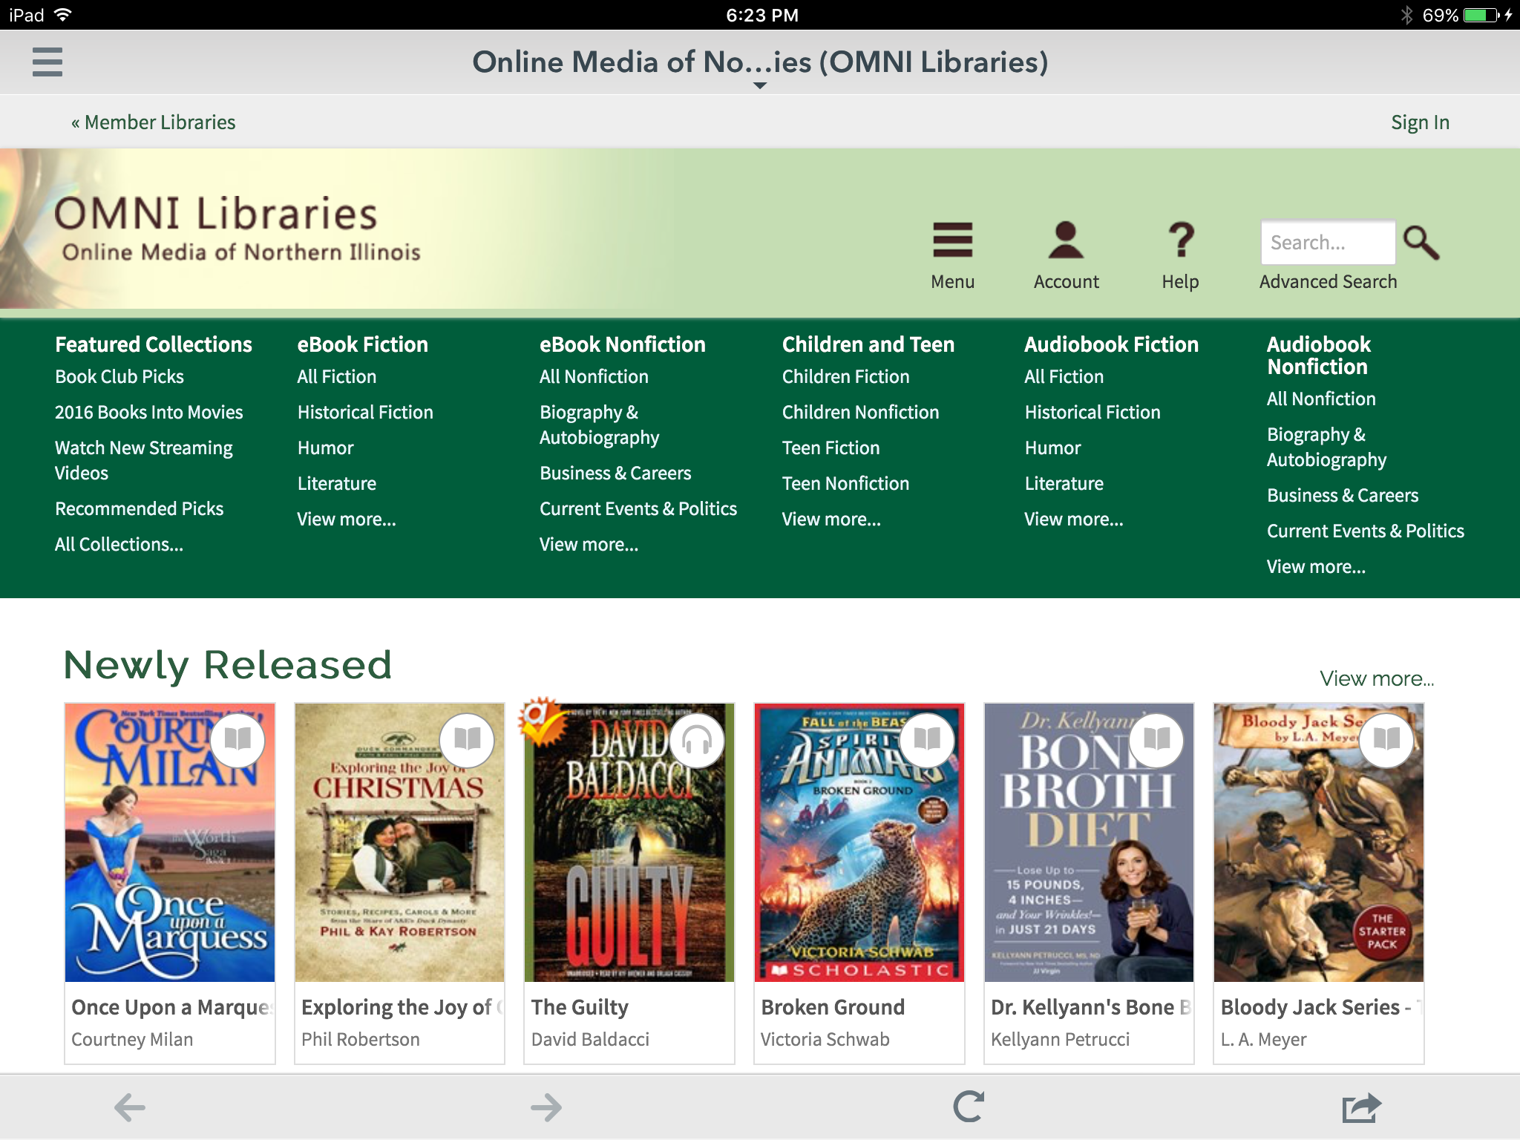Expand eBook Fiction View more link

[x=347, y=519]
